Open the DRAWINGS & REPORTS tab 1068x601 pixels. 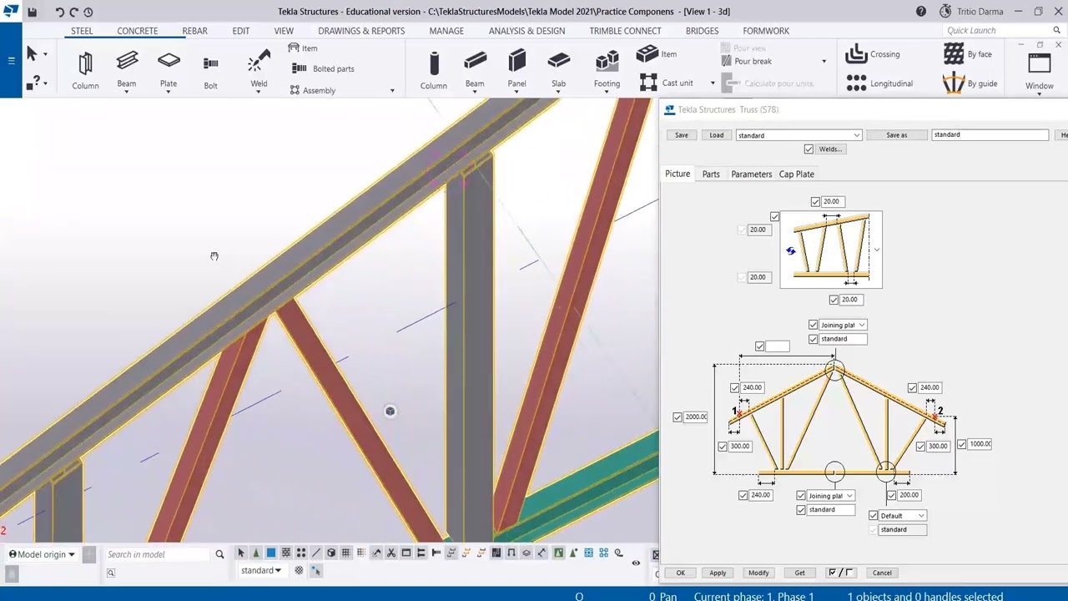(x=361, y=31)
